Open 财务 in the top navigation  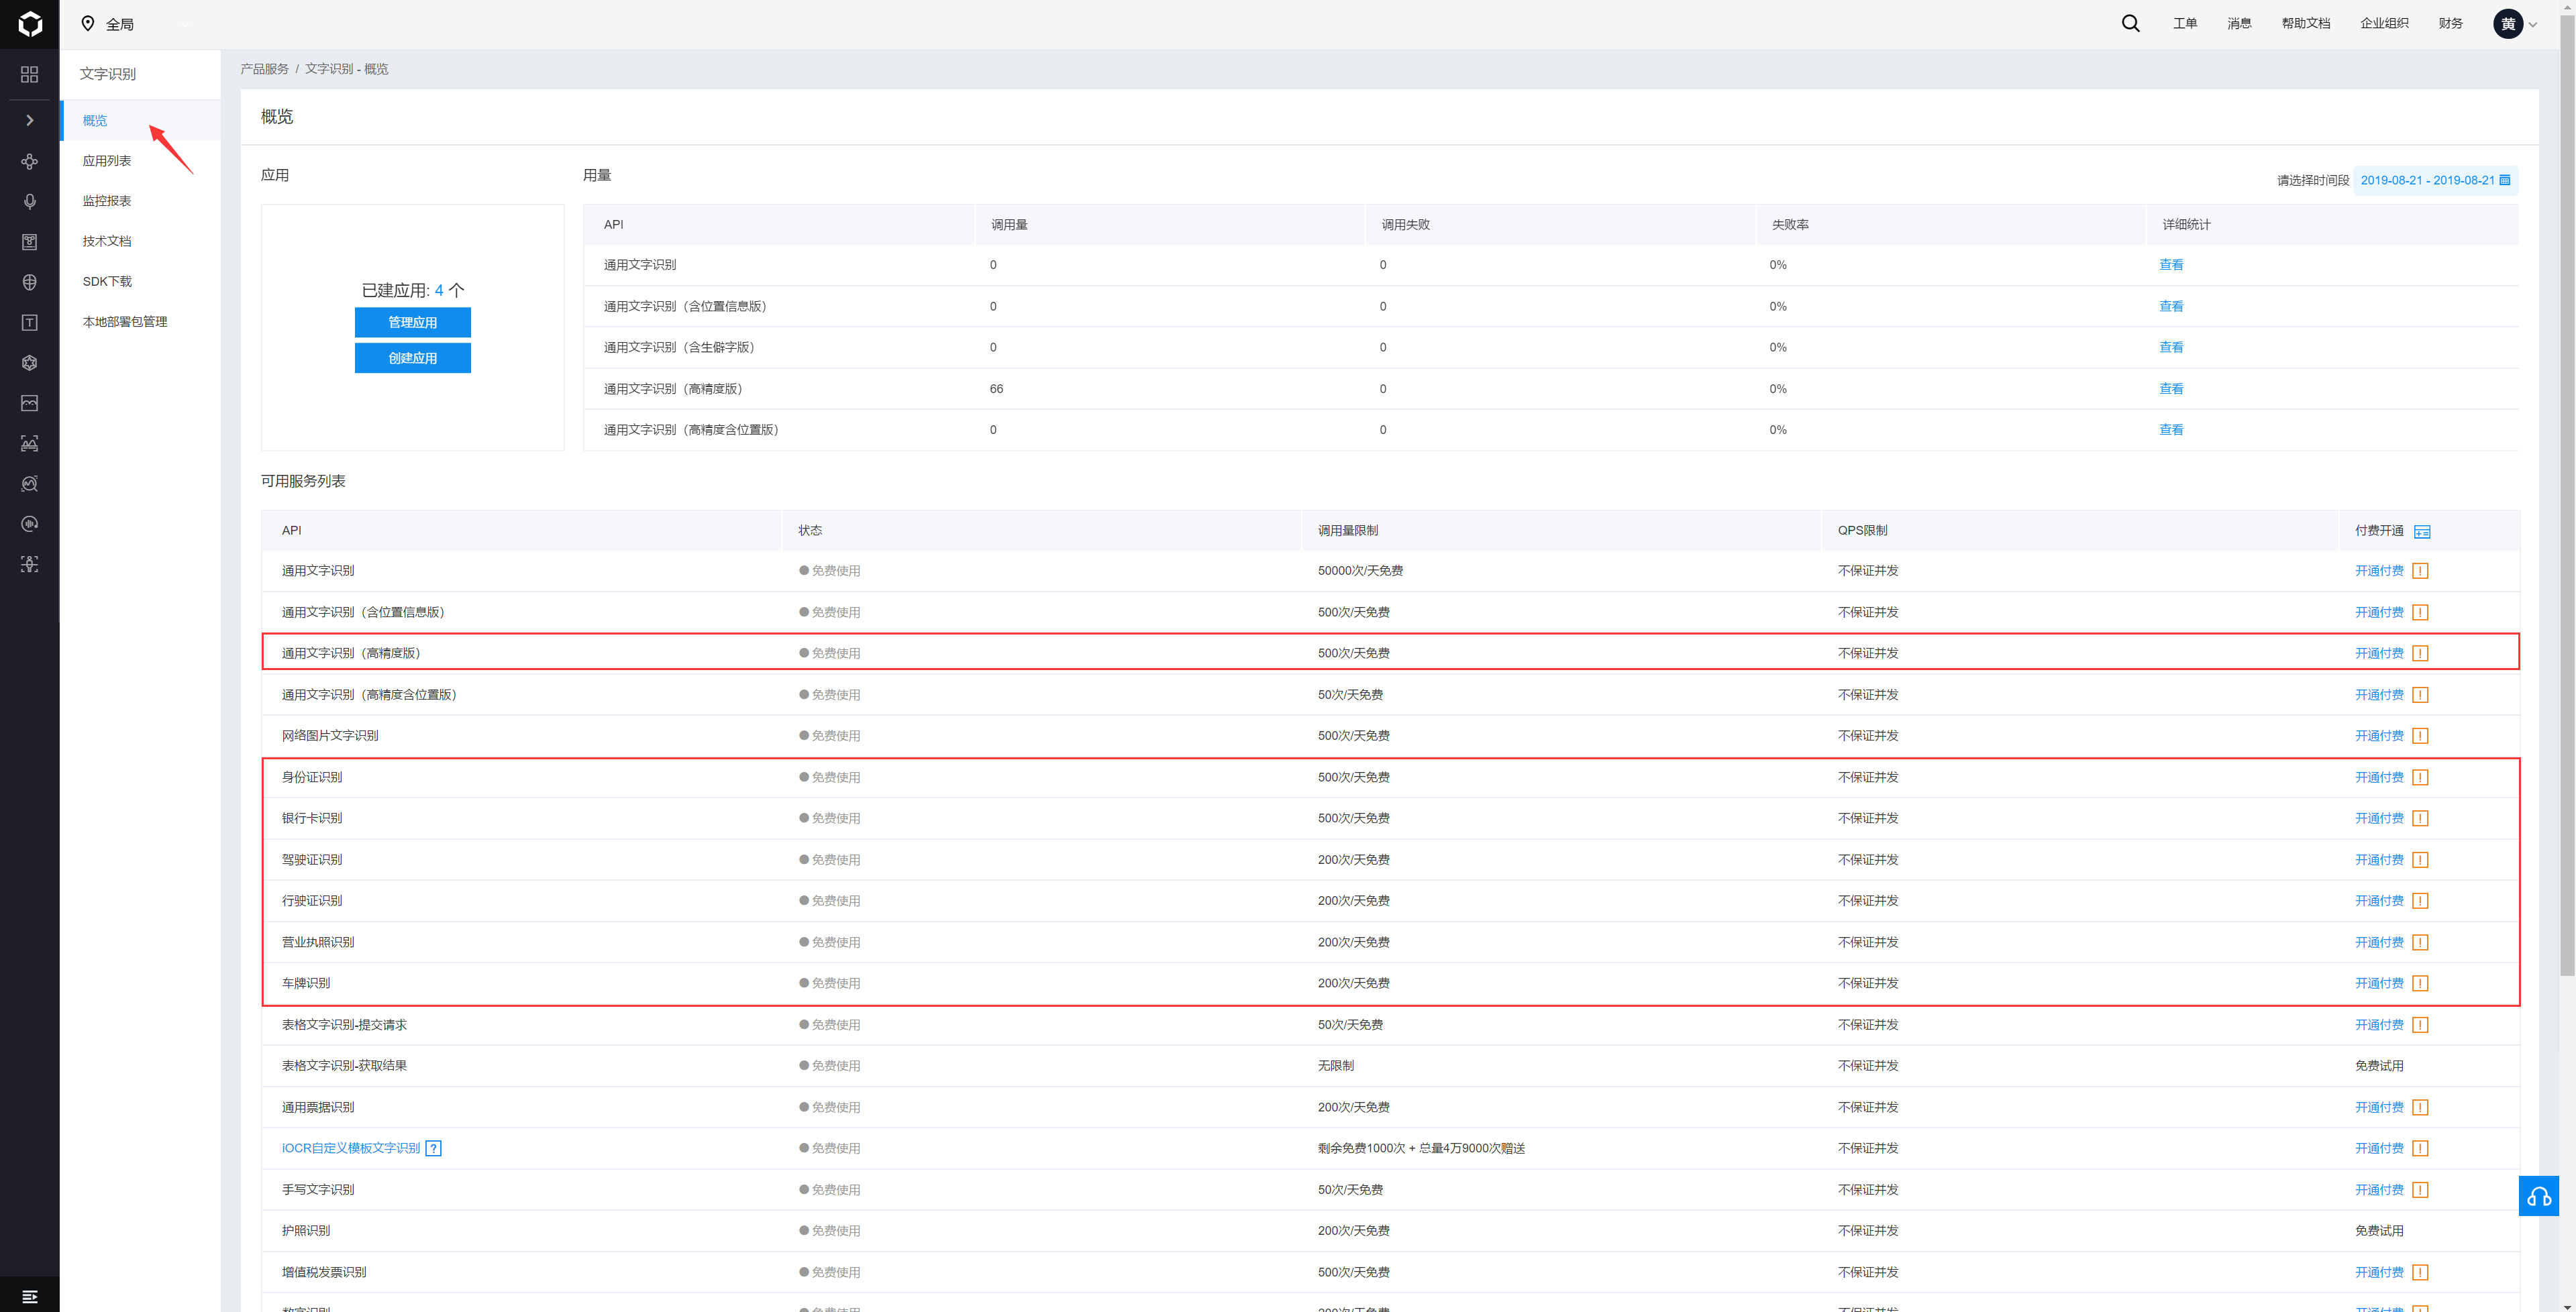point(2450,23)
